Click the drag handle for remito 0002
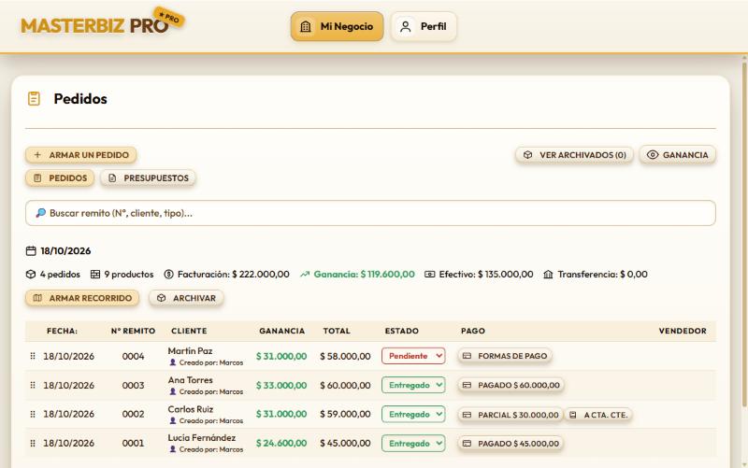Image resolution: width=748 pixels, height=468 pixels. (33, 414)
